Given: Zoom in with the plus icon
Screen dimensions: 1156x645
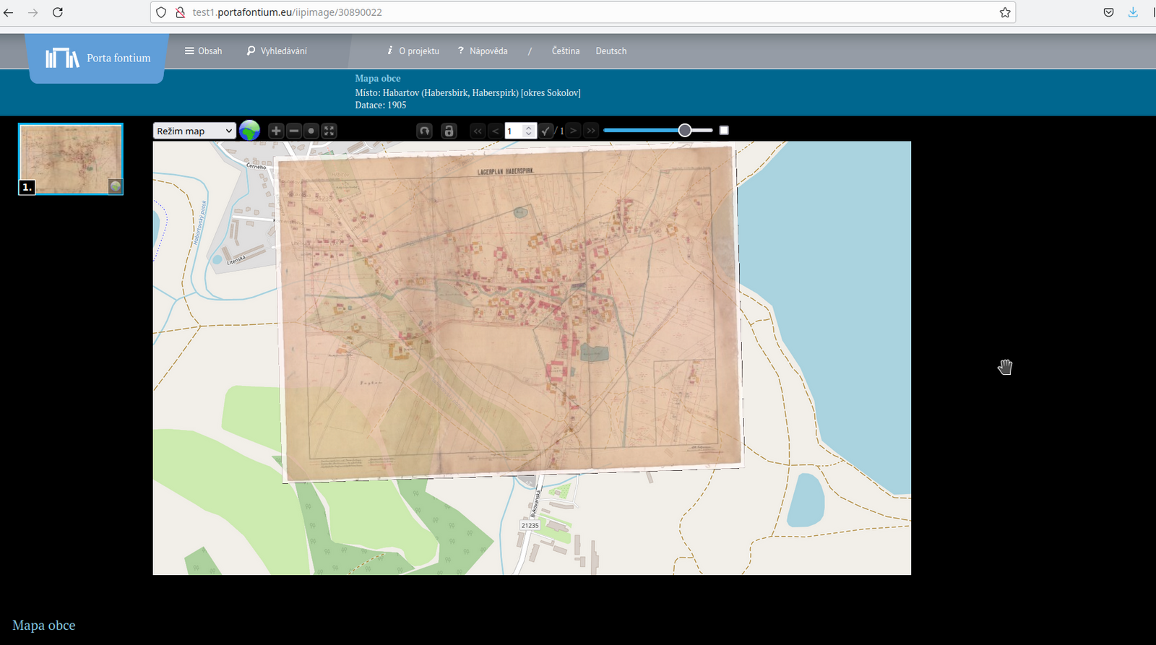Looking at the screenshot, I should click(276, 131).
